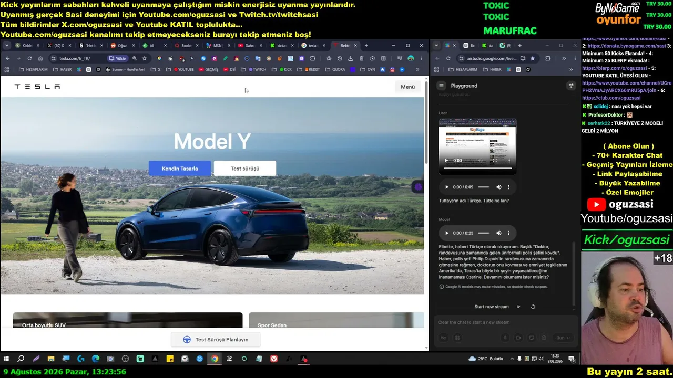Open the OYN bookmark folder
This screenshot has height=378, width=673.
[368, 69]
